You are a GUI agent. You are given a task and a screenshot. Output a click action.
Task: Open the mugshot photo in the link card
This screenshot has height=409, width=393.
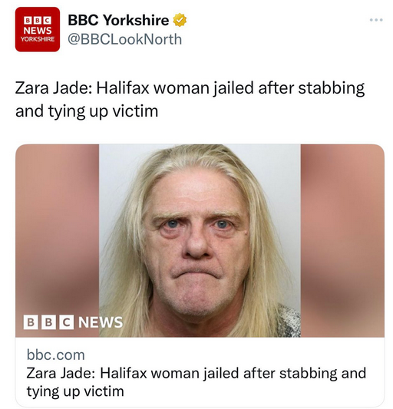tap(200, 240)
